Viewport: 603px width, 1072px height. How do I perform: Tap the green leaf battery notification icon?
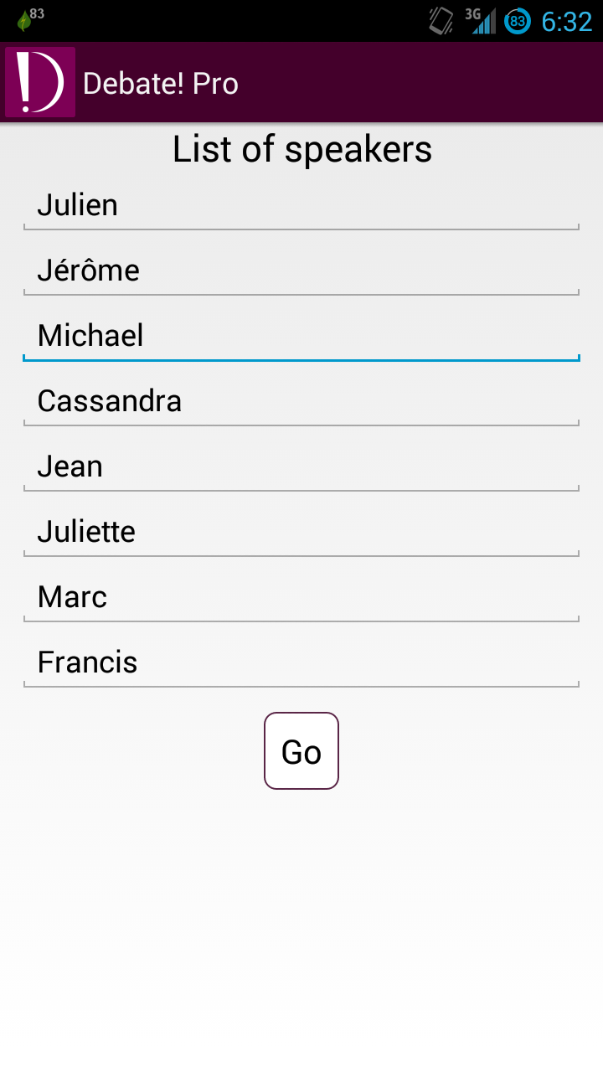tap(23, 21)
